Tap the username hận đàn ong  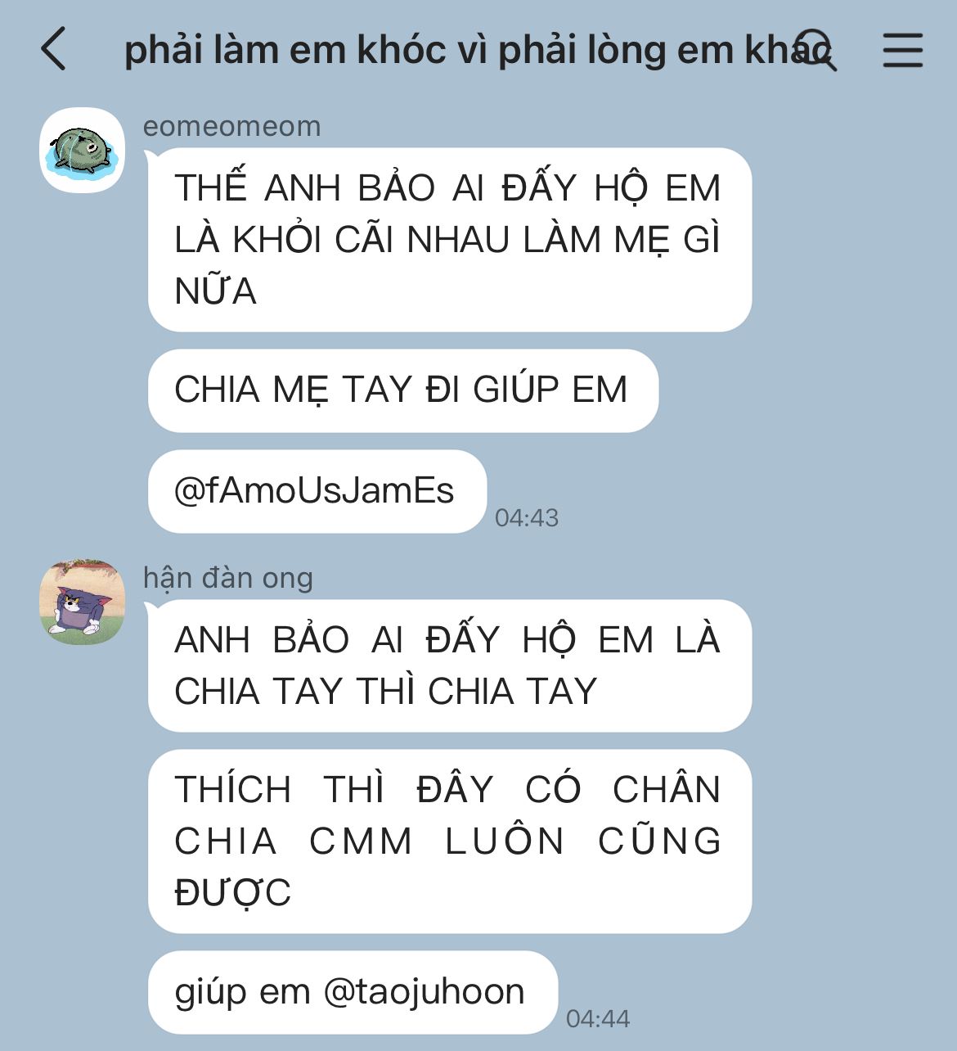[x=227, y=578]
